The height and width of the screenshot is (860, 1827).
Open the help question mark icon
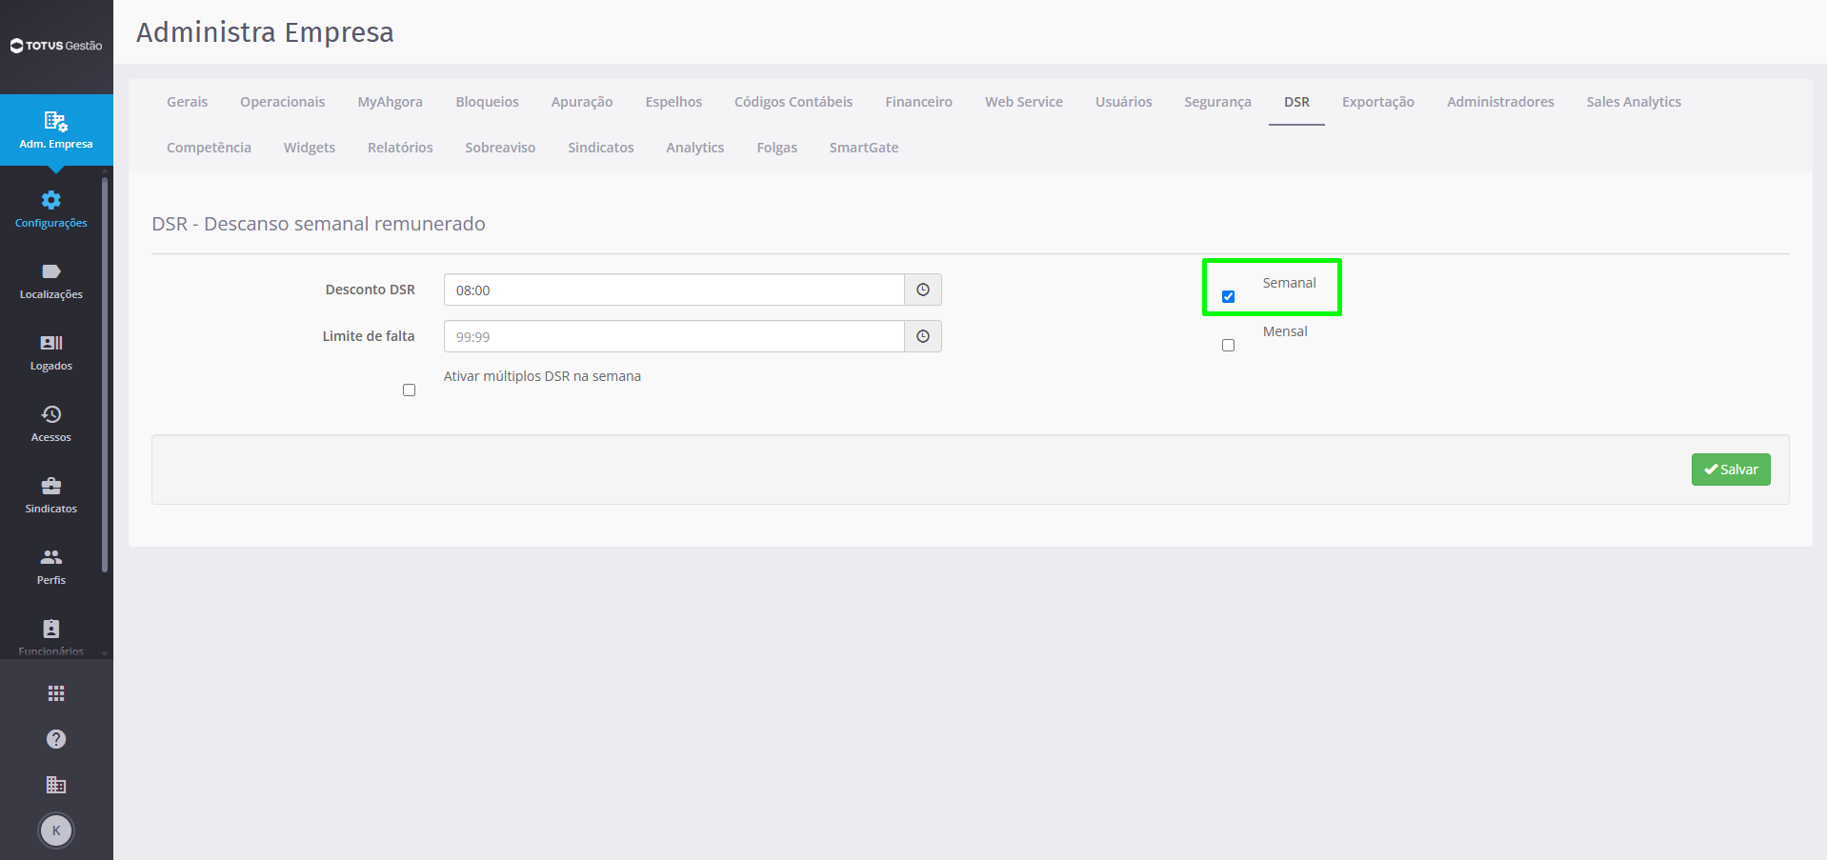tap(56, 739)
